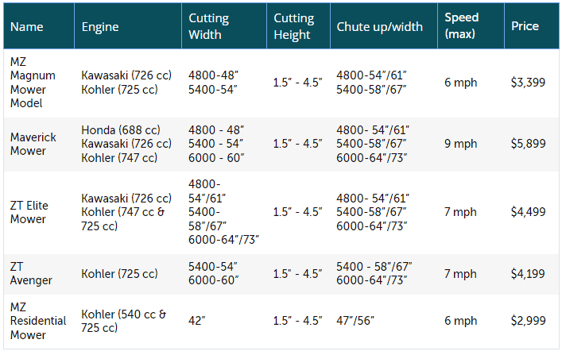The width and height of the screenshot is (562, 351).
Task: Click the $4,499 price value
Action: [529, 212]
